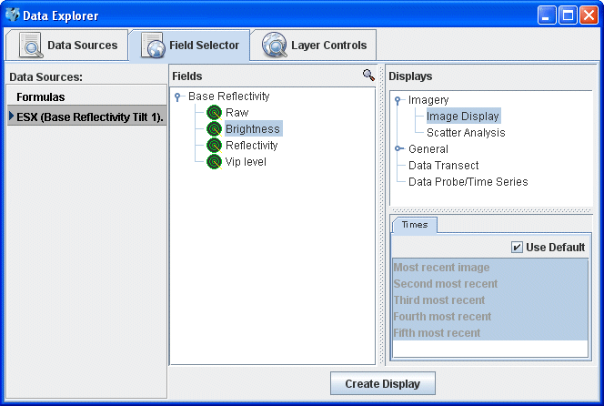The height and width of the screenshot is (406, 604).
Task: Collapse the Imagery display category
Action: [398, 101]
